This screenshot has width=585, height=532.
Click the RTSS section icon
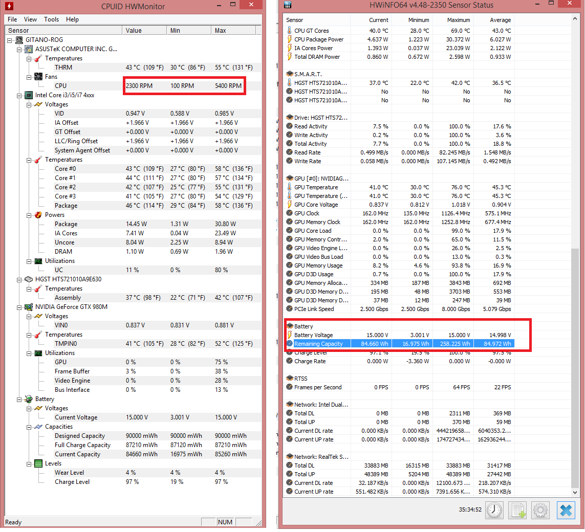[x=290, y=379]
